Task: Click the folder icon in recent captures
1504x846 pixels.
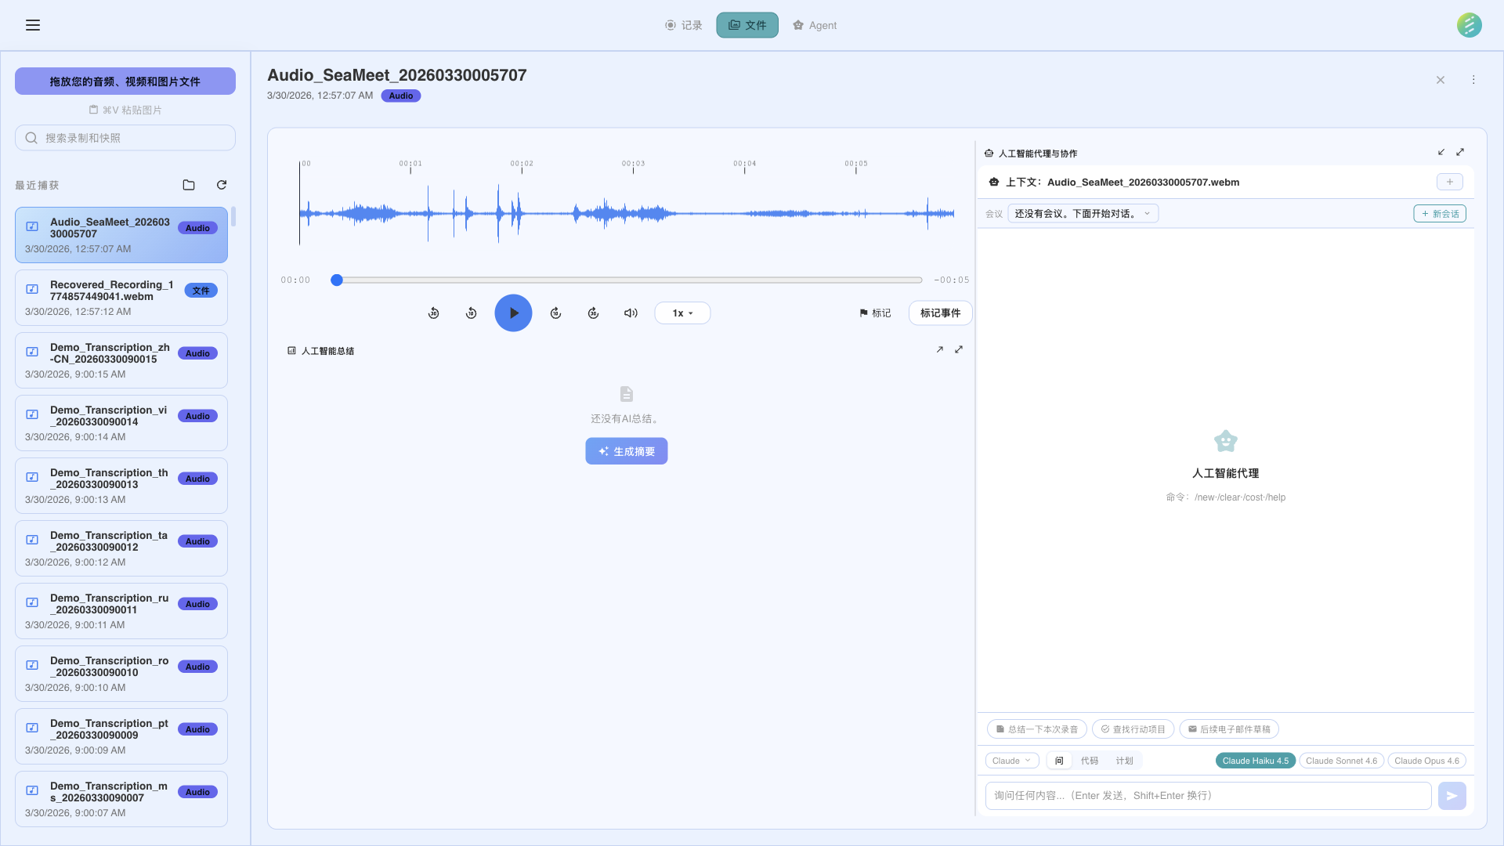Action: 189,185
